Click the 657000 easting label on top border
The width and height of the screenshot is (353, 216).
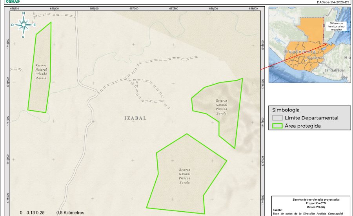[134, 8]
